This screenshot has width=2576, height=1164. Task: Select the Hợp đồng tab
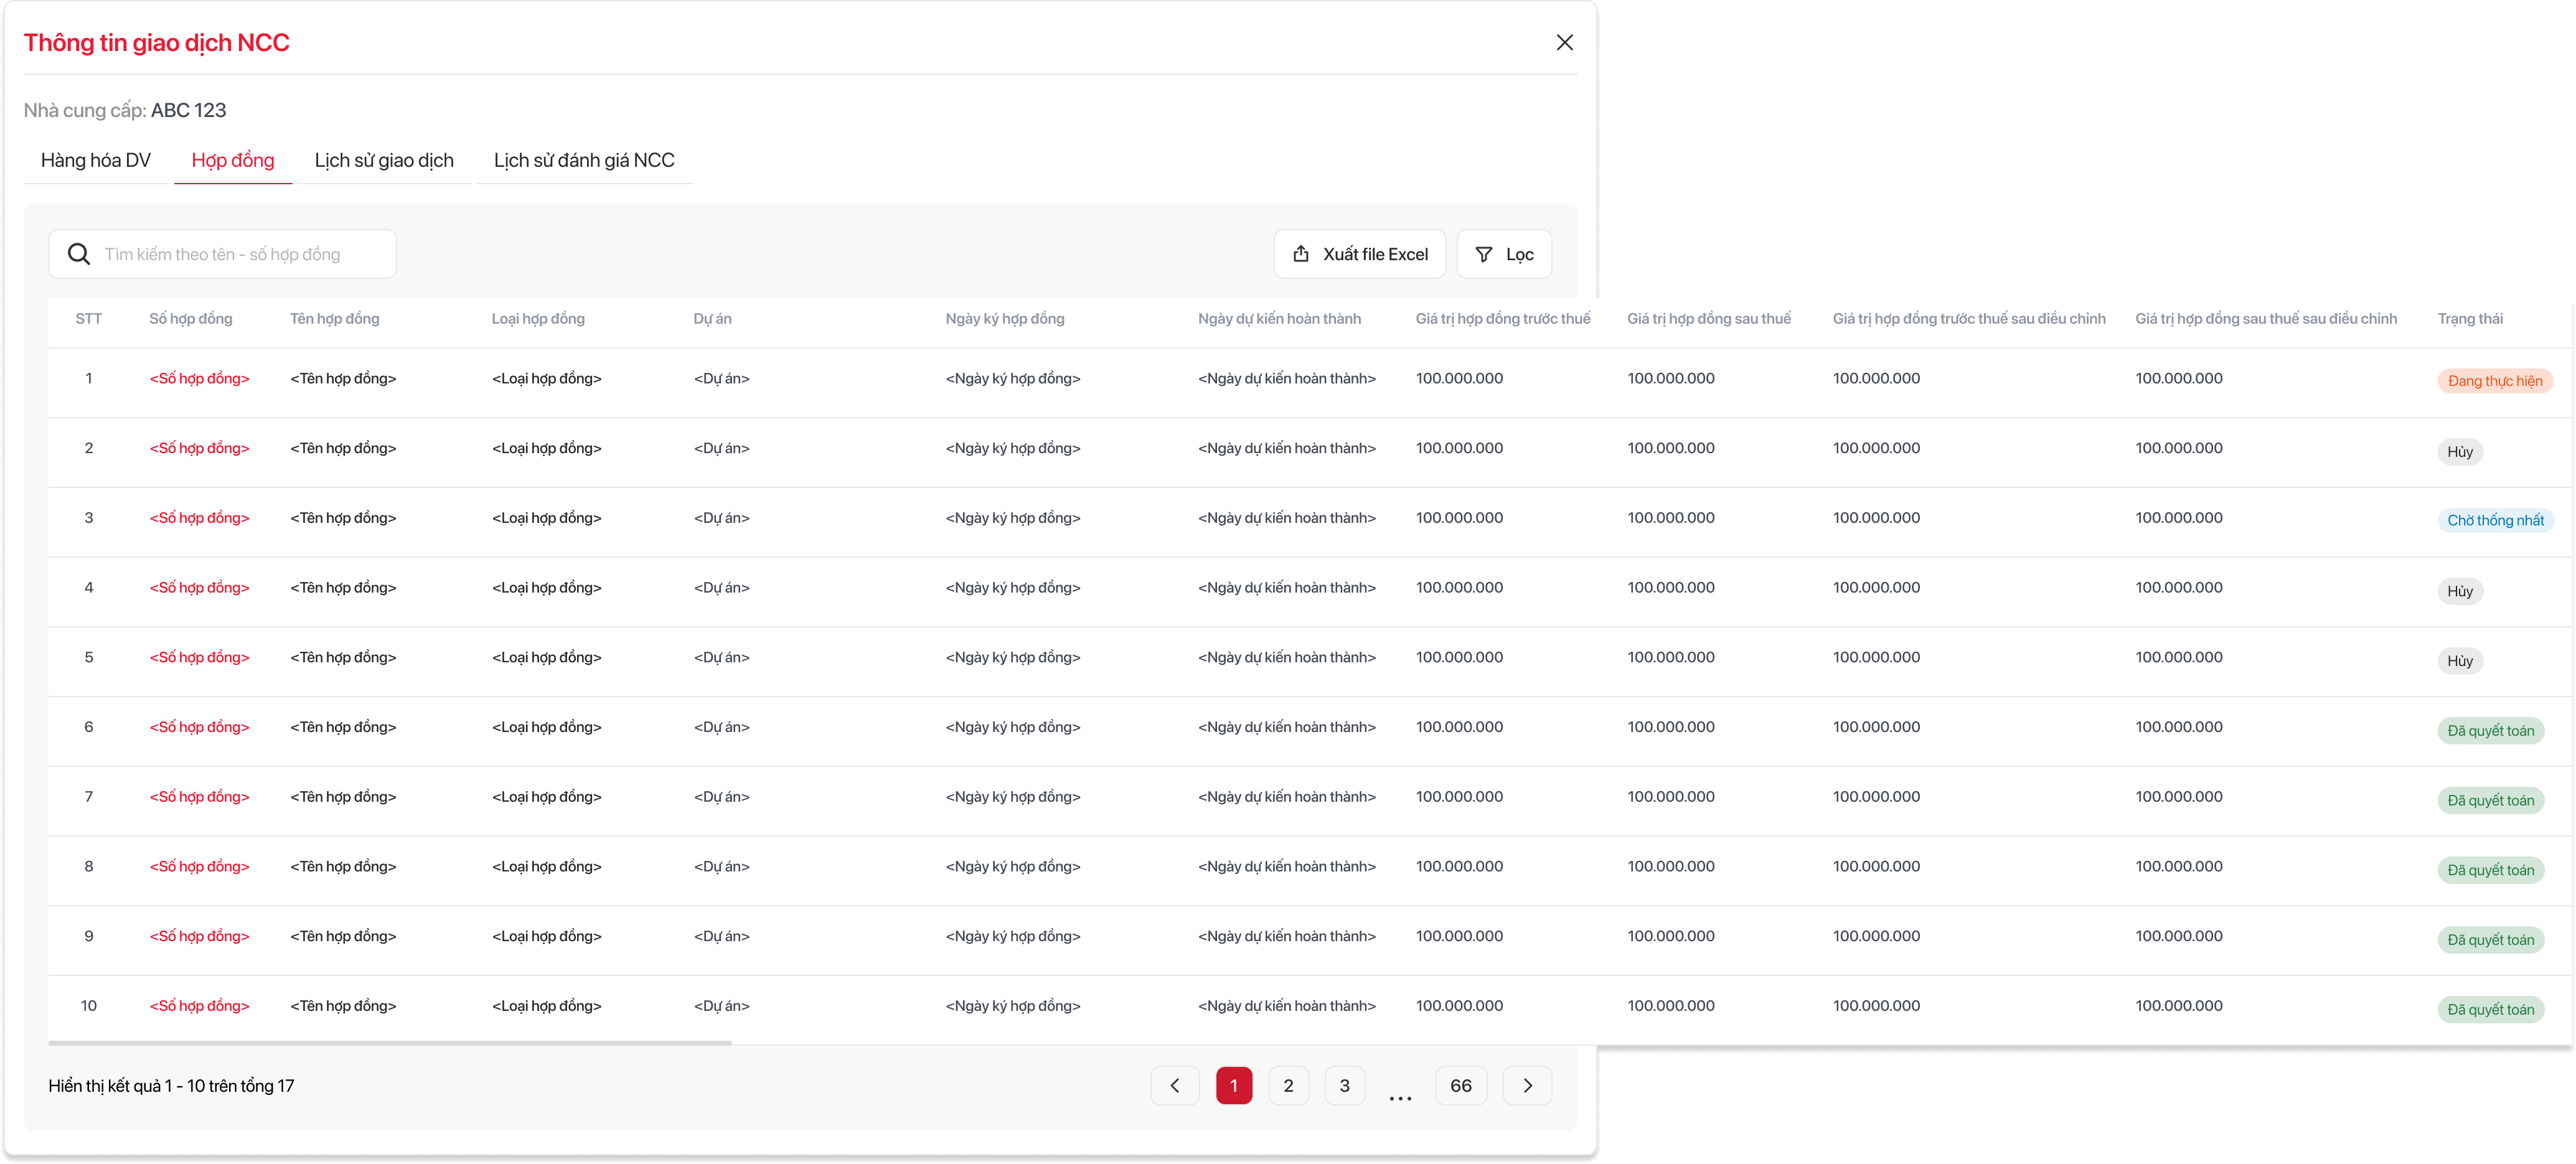tap(233, 160)
